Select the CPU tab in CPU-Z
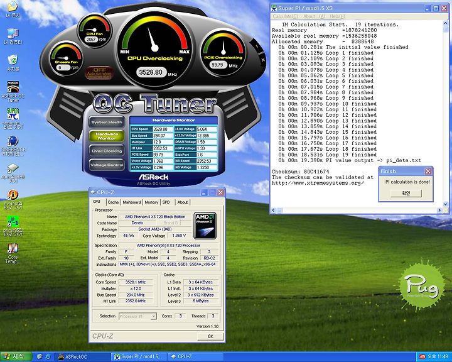 pos(97,202)
